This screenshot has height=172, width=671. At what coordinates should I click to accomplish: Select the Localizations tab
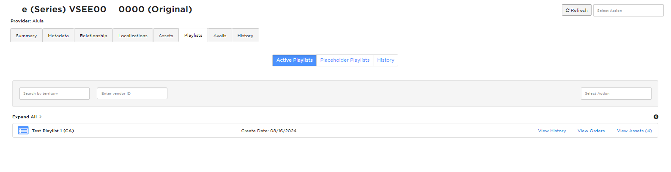[133, 35]
